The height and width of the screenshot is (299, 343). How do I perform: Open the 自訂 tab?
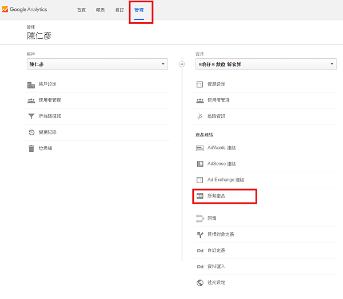[119, 10]
